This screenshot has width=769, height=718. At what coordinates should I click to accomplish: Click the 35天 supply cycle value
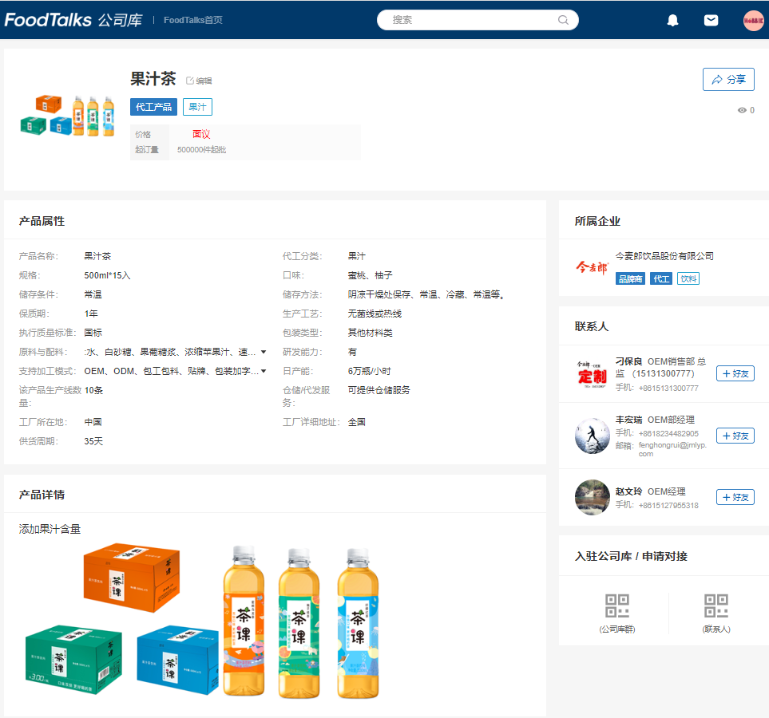(93, 441)
